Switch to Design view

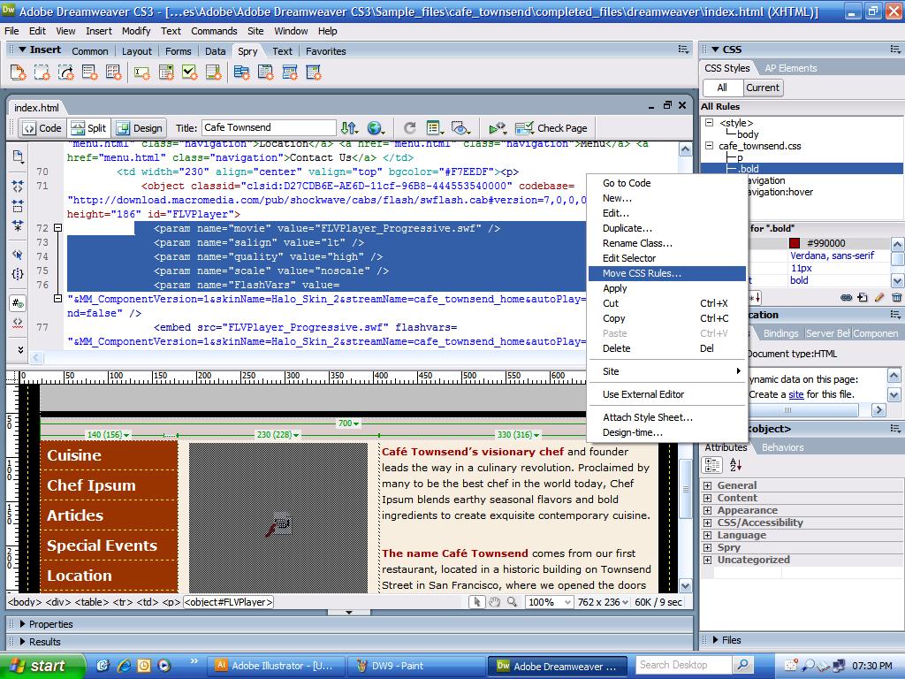140,127
